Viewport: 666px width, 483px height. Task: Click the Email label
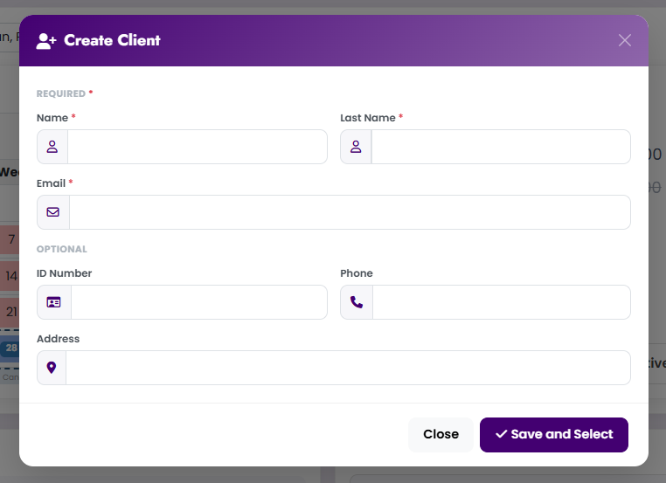click(51, 183)
